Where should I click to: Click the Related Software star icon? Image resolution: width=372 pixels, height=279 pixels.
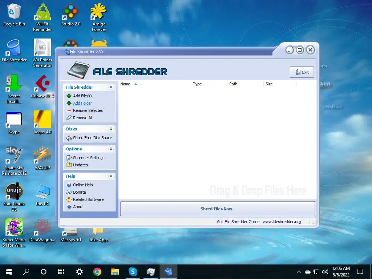coord(69,199)
